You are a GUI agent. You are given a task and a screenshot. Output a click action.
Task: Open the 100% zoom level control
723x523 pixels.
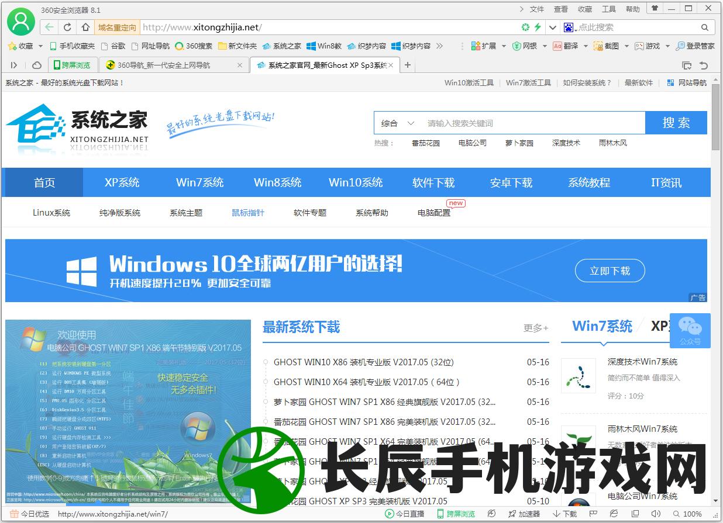687,514
